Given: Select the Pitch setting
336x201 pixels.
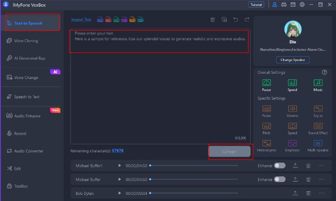Looking at the screenshot, I should coord(266,129).
